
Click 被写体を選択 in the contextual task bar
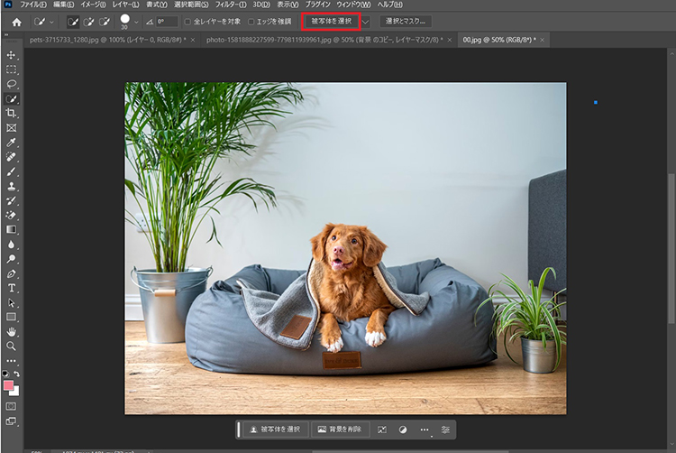276,430
